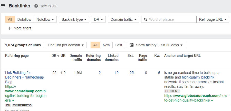Open the high-quality backlink anchor link
231x111 pixels.
pos(198,77)
